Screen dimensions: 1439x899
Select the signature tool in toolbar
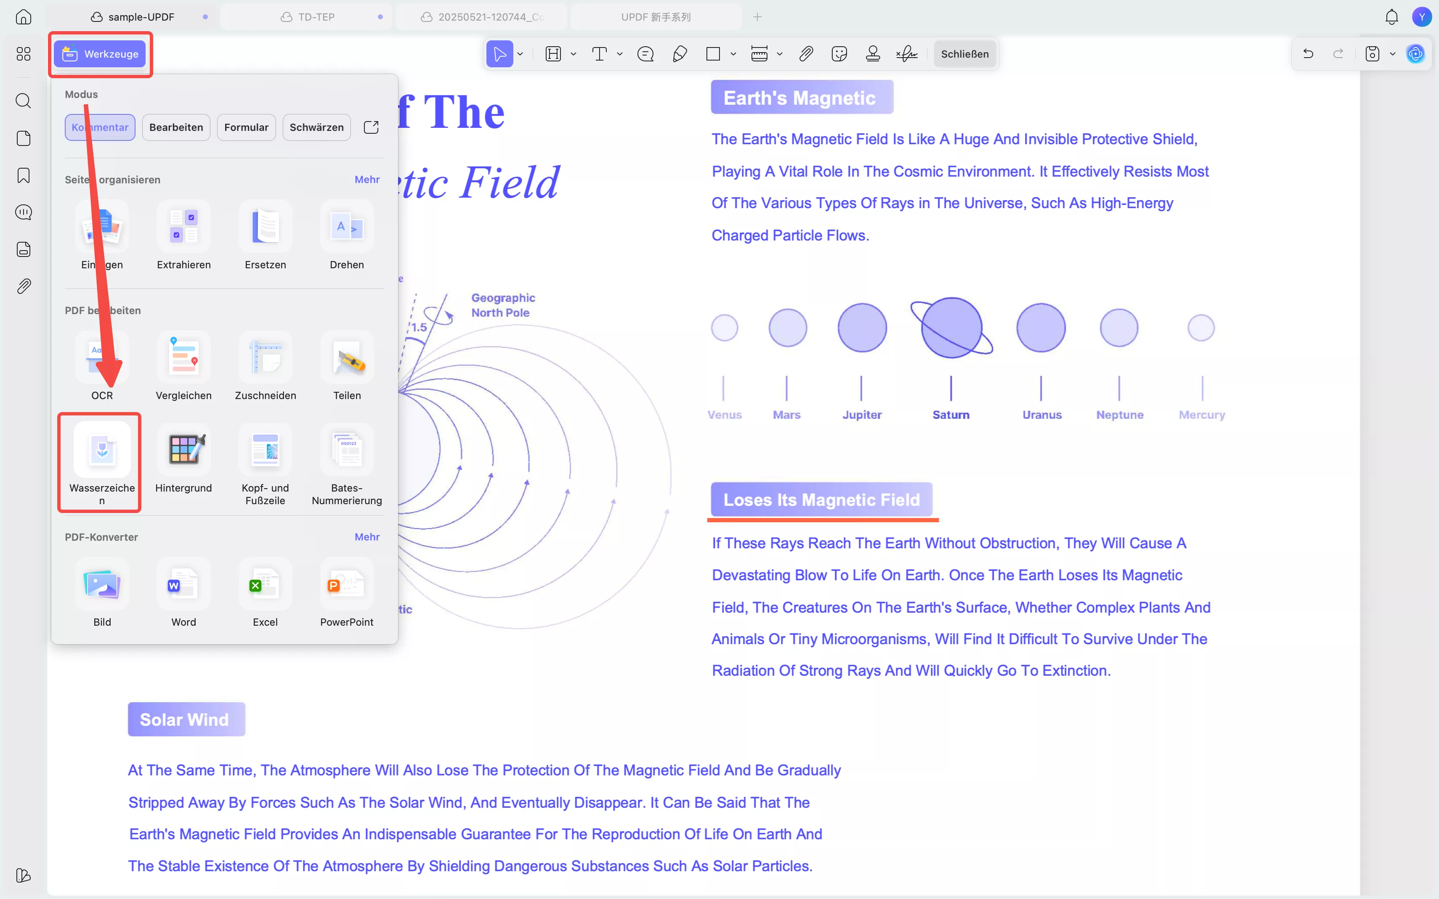pyautogui.click(x=907, y=54)
